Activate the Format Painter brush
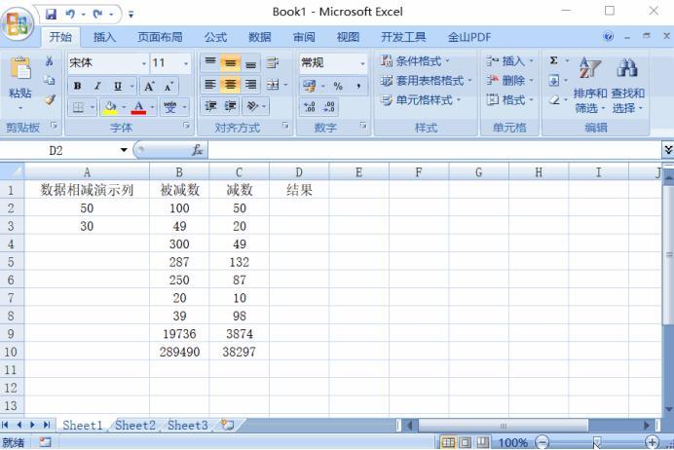 tap(50, 99)
